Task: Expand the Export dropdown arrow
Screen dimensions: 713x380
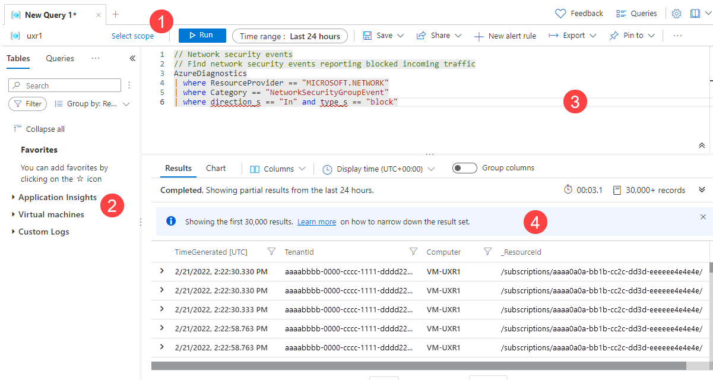Action: [x=592, y=36]
